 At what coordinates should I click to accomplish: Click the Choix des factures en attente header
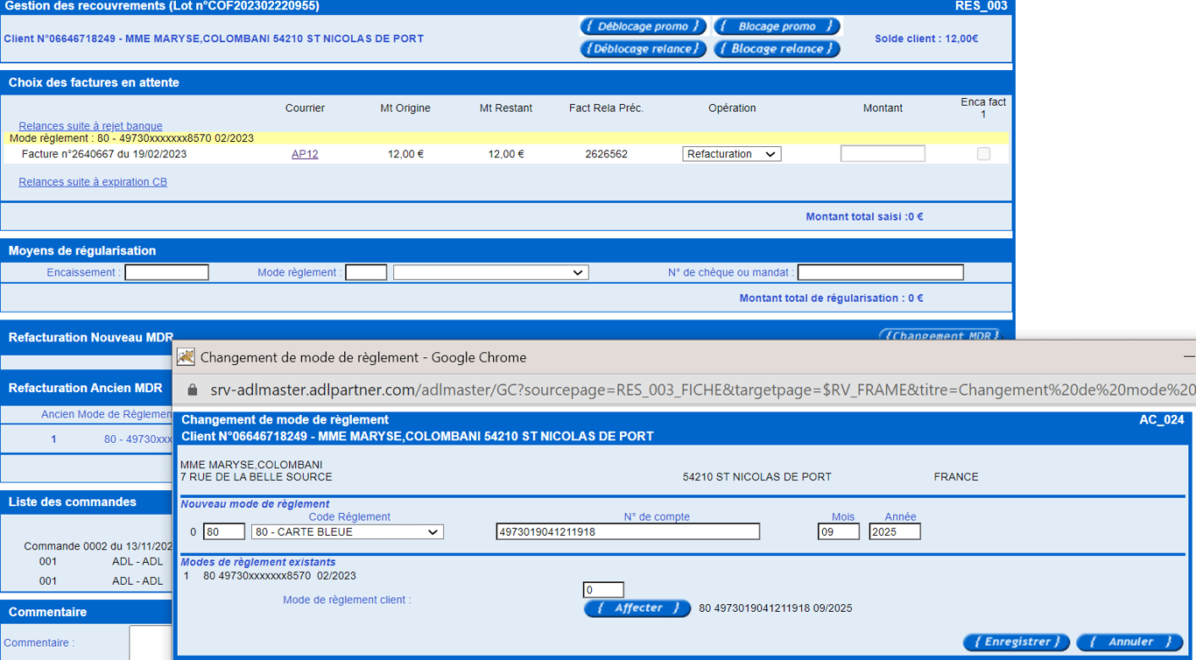[94, 82]
